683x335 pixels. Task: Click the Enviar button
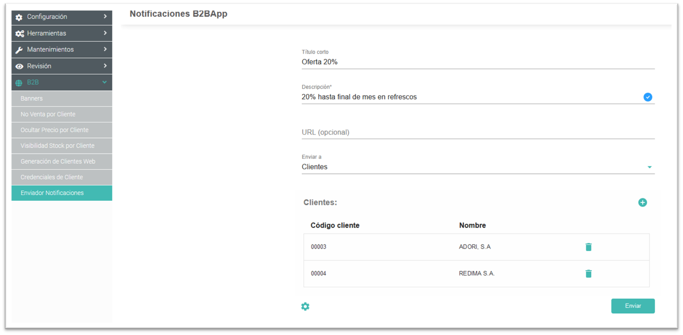(633, 306)
